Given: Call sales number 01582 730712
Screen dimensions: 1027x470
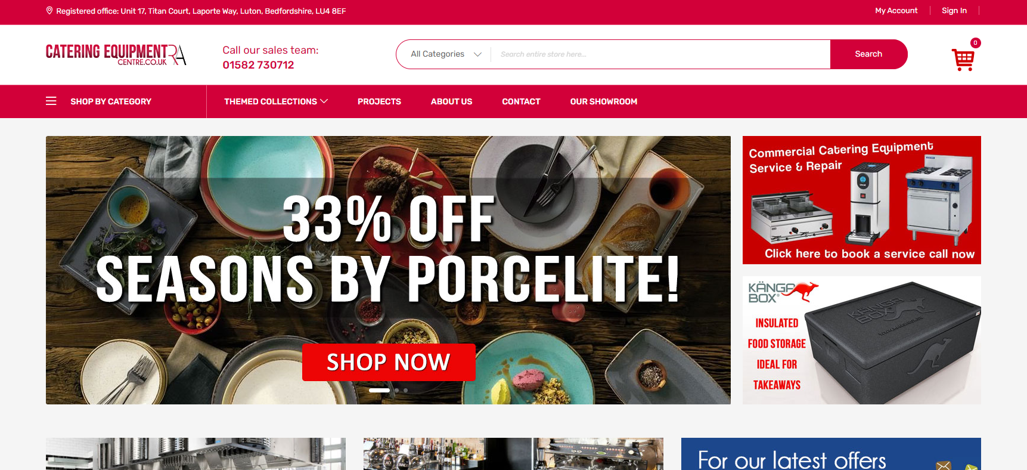Looking at the screenshot, I should coord(258,65).
